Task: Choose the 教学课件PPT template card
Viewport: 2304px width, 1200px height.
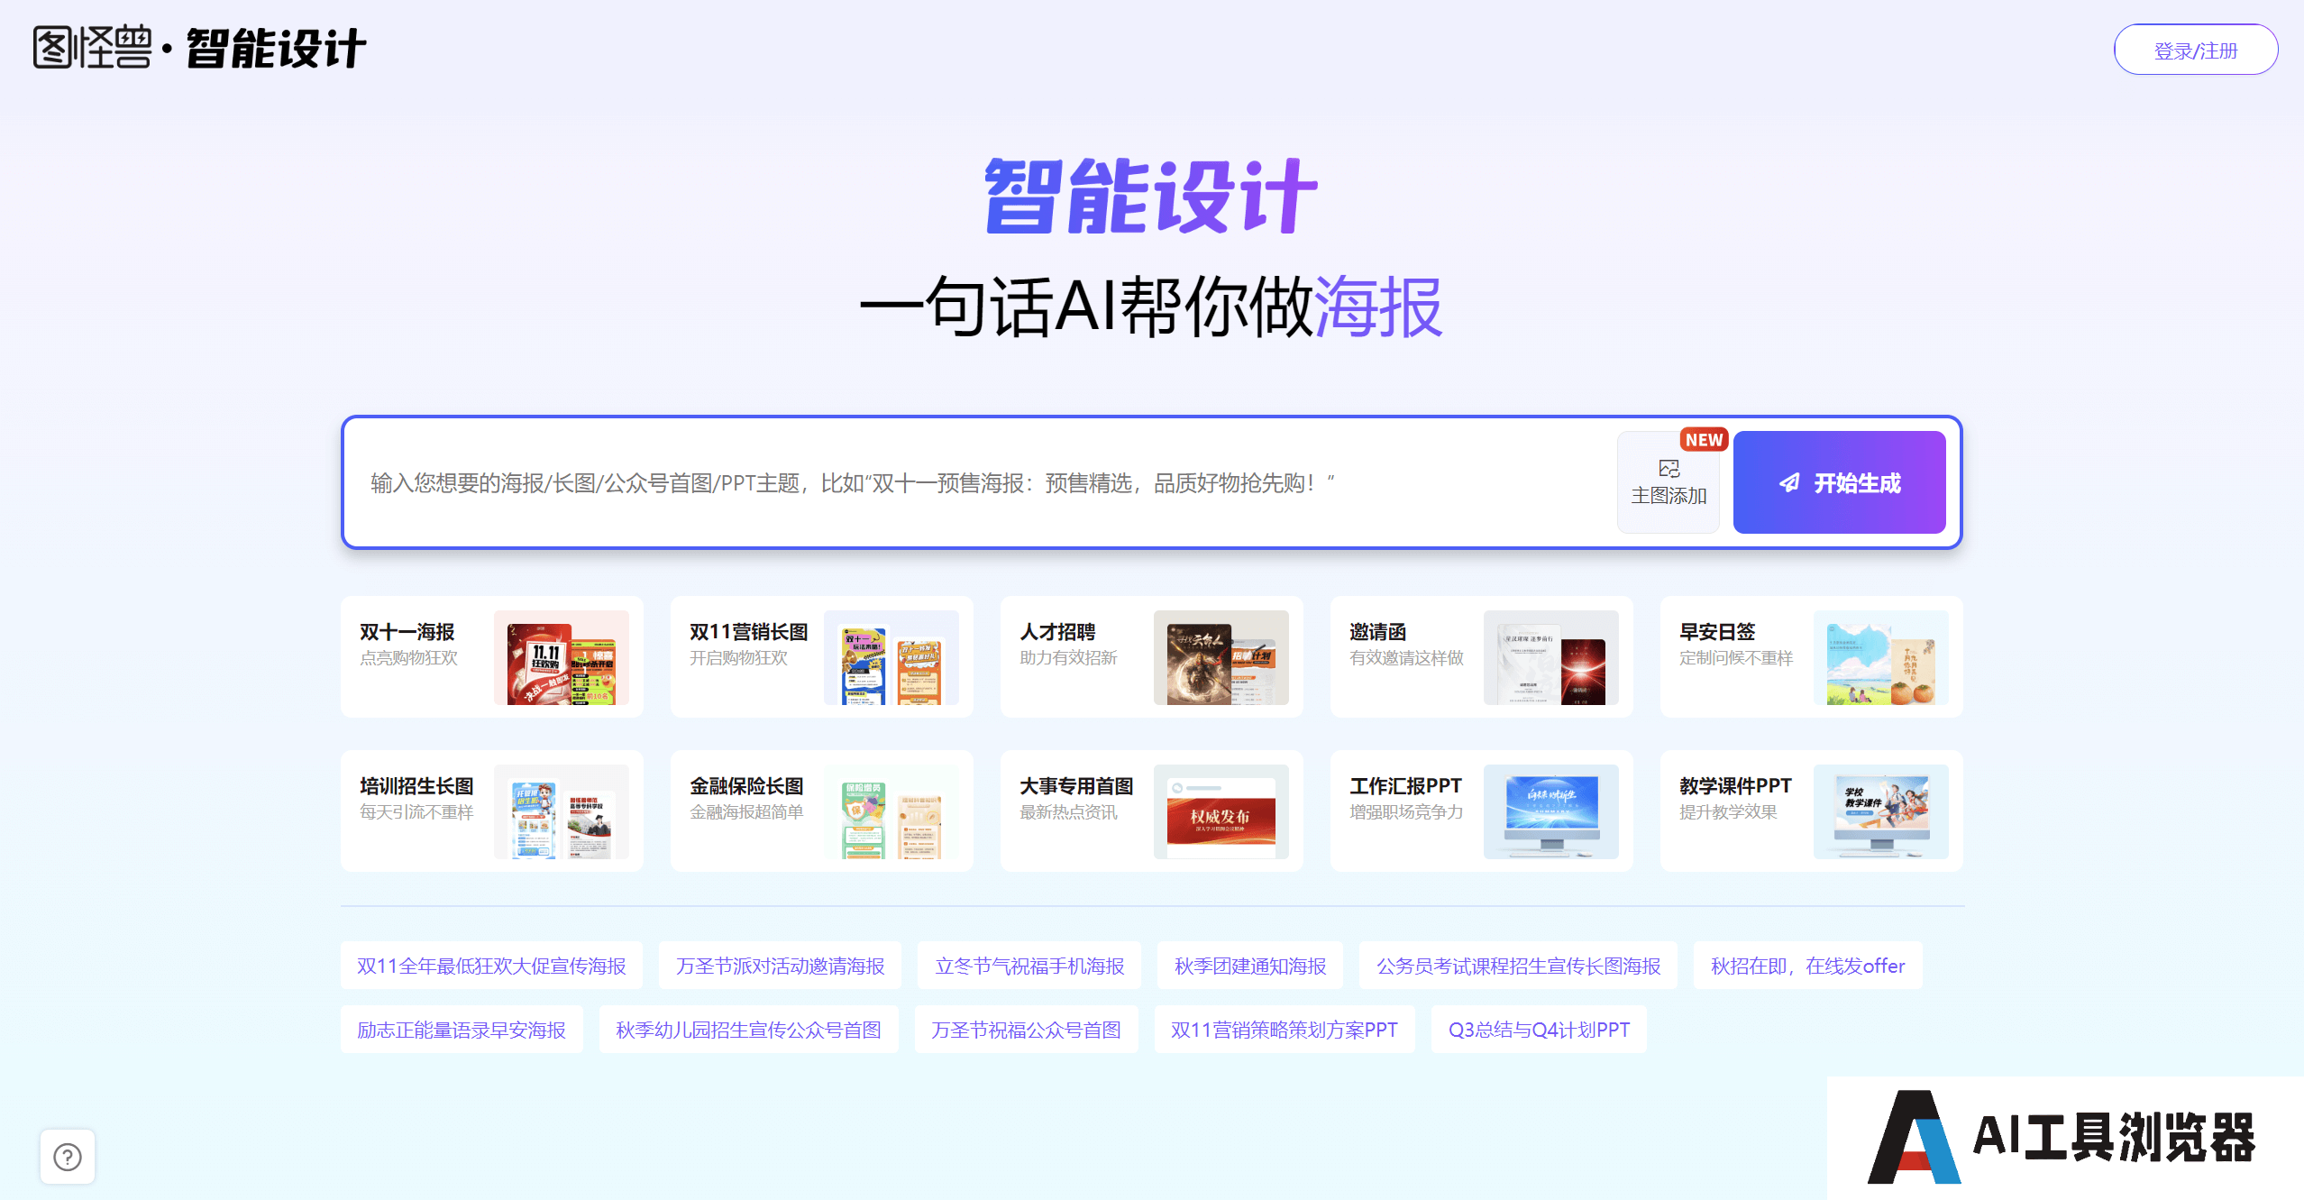Action: point(1811,811)
